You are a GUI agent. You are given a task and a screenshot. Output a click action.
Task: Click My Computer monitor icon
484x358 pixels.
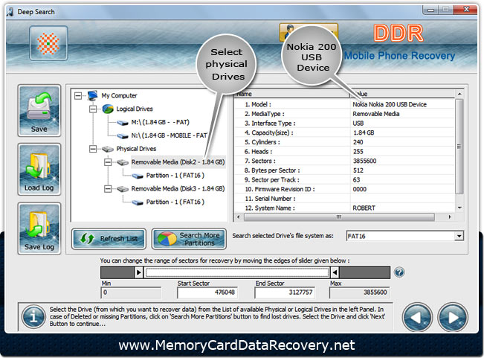(x=93, y=96)
